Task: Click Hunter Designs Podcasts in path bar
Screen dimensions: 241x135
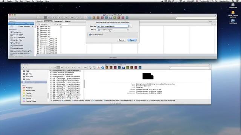Action: (81, 100)
